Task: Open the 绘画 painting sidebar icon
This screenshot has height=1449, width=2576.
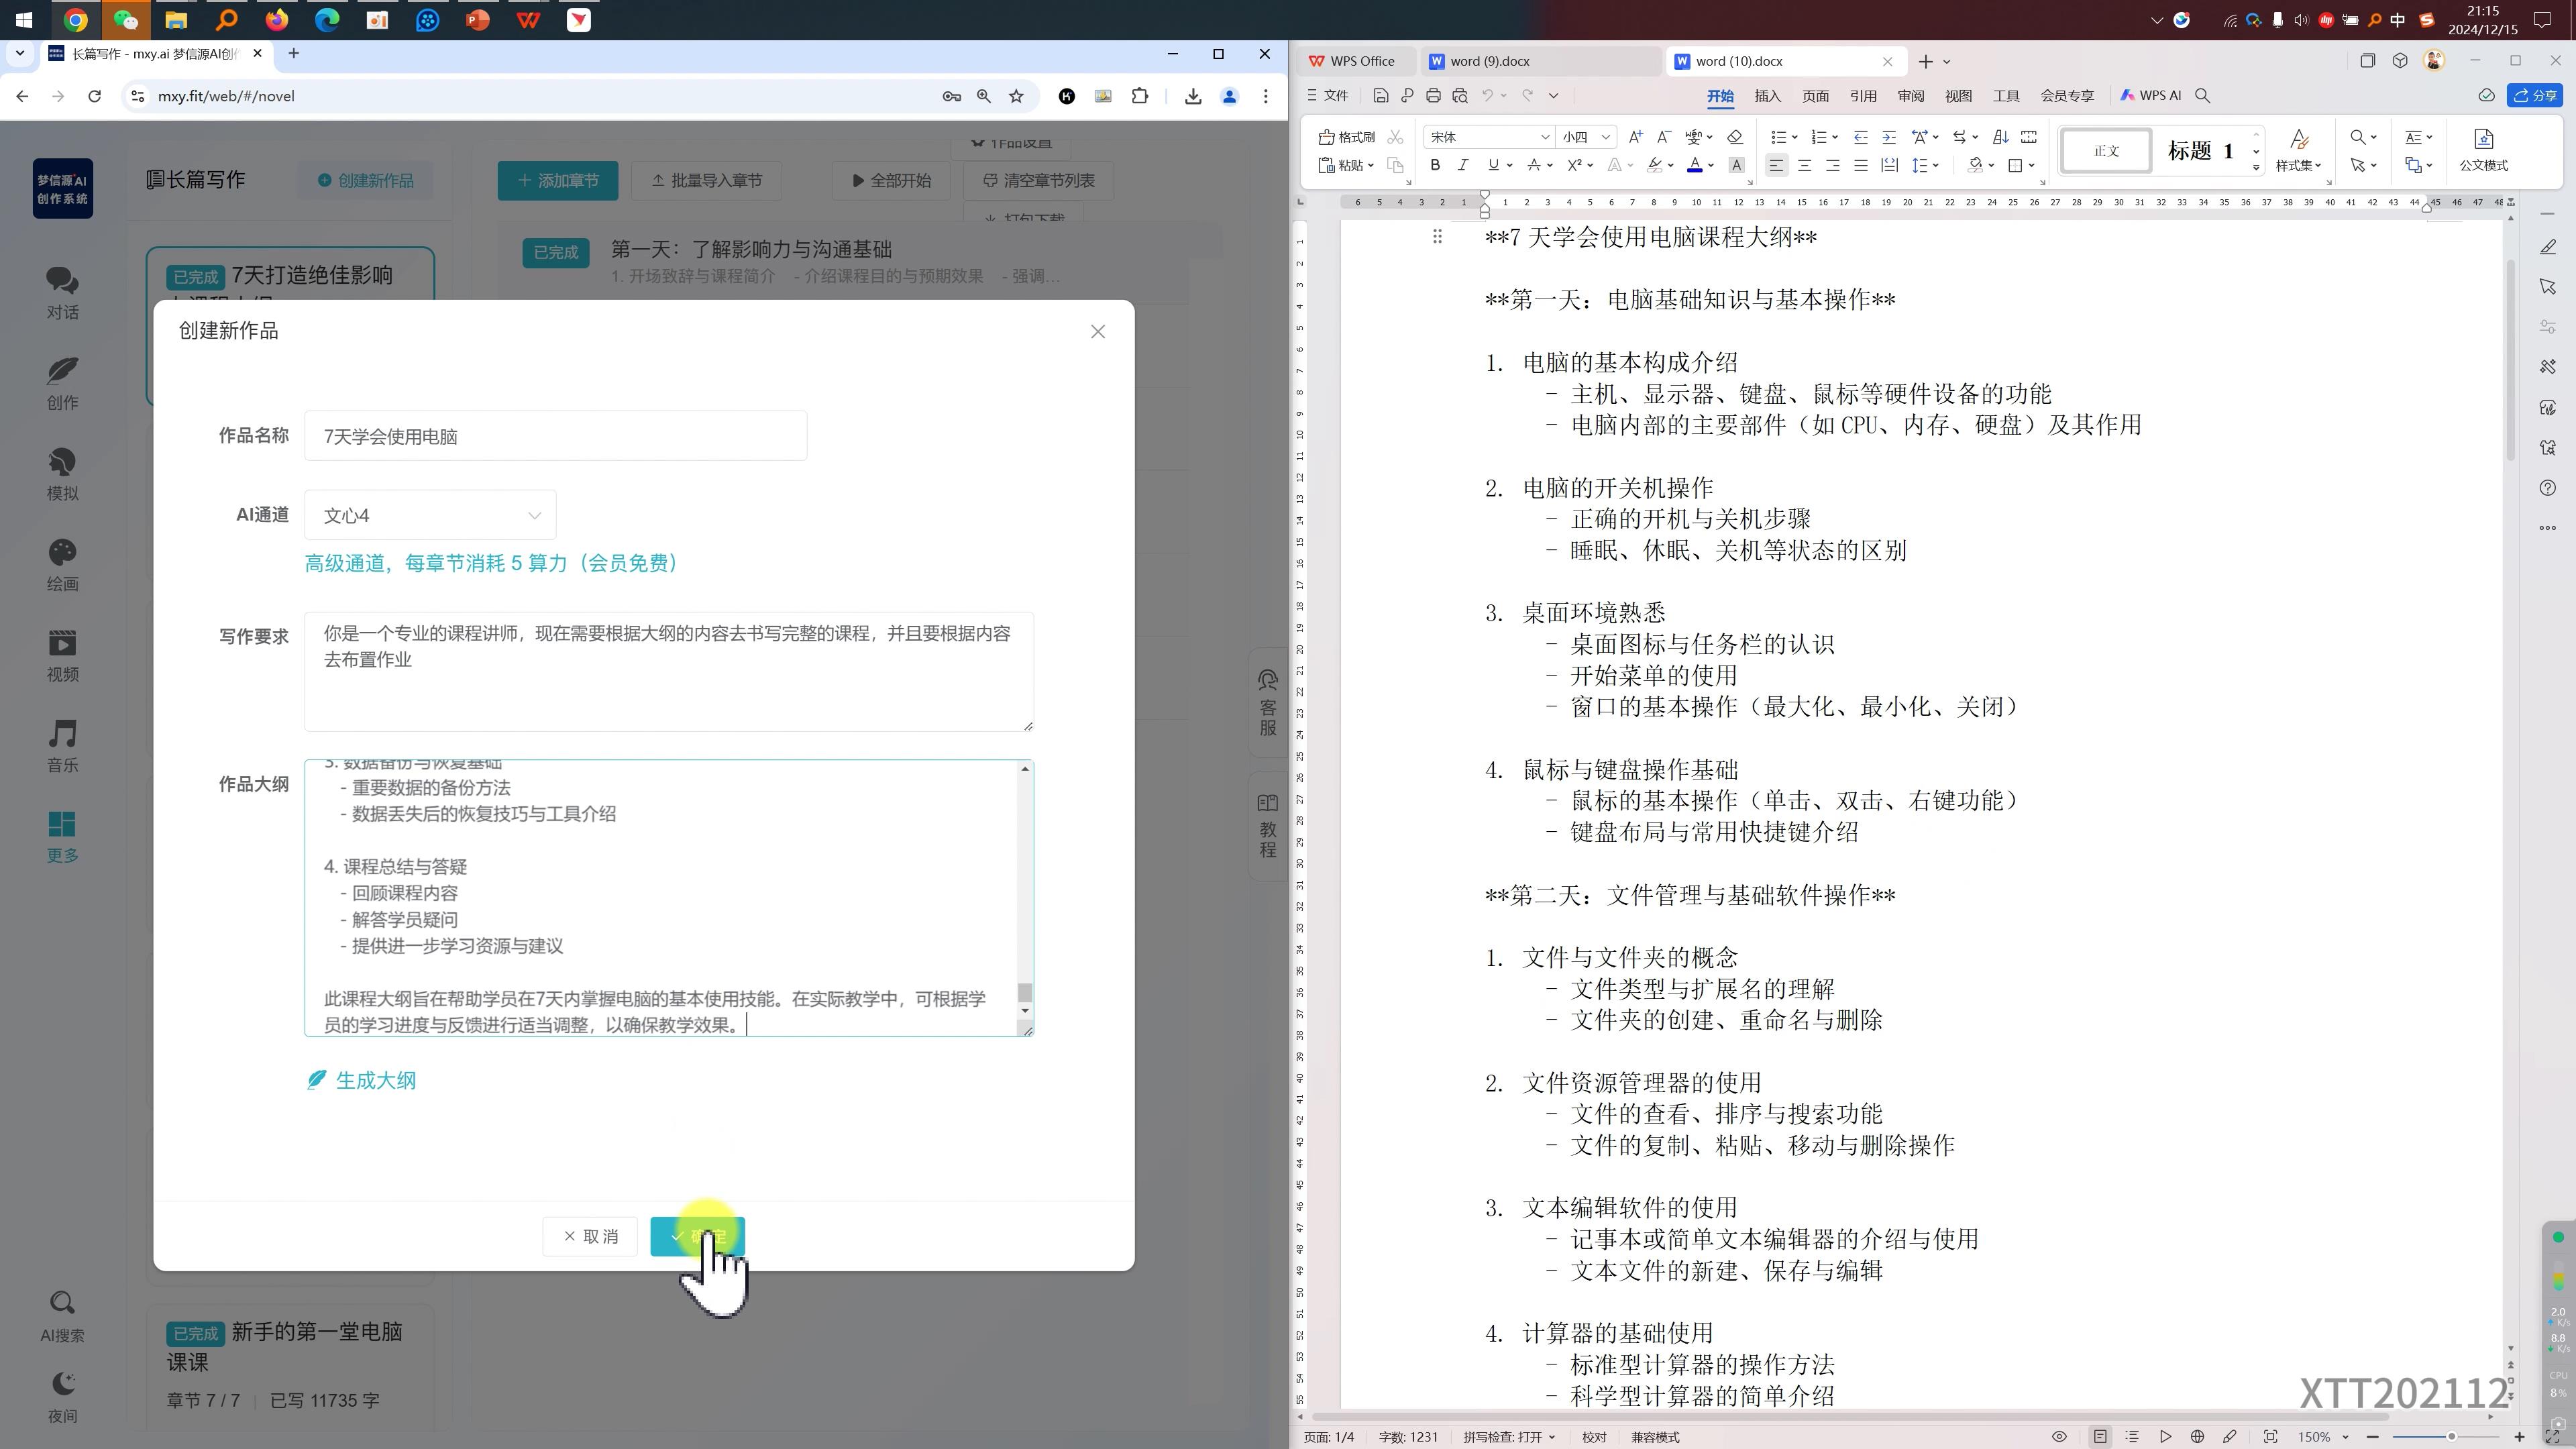Action: 62,565
